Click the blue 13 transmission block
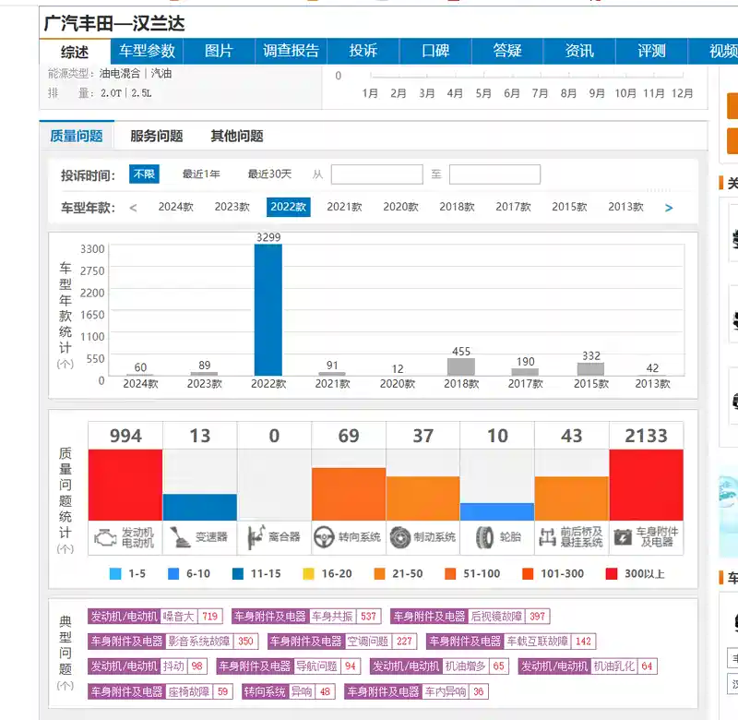Screen dimensions: 738x720 click(x=200, y=507)
